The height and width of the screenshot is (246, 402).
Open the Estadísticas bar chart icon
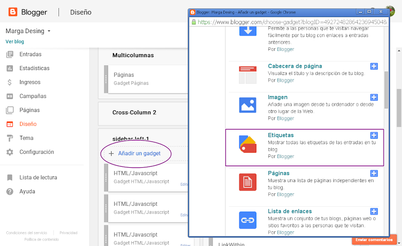pyautogui.click(x=10, y=68)
